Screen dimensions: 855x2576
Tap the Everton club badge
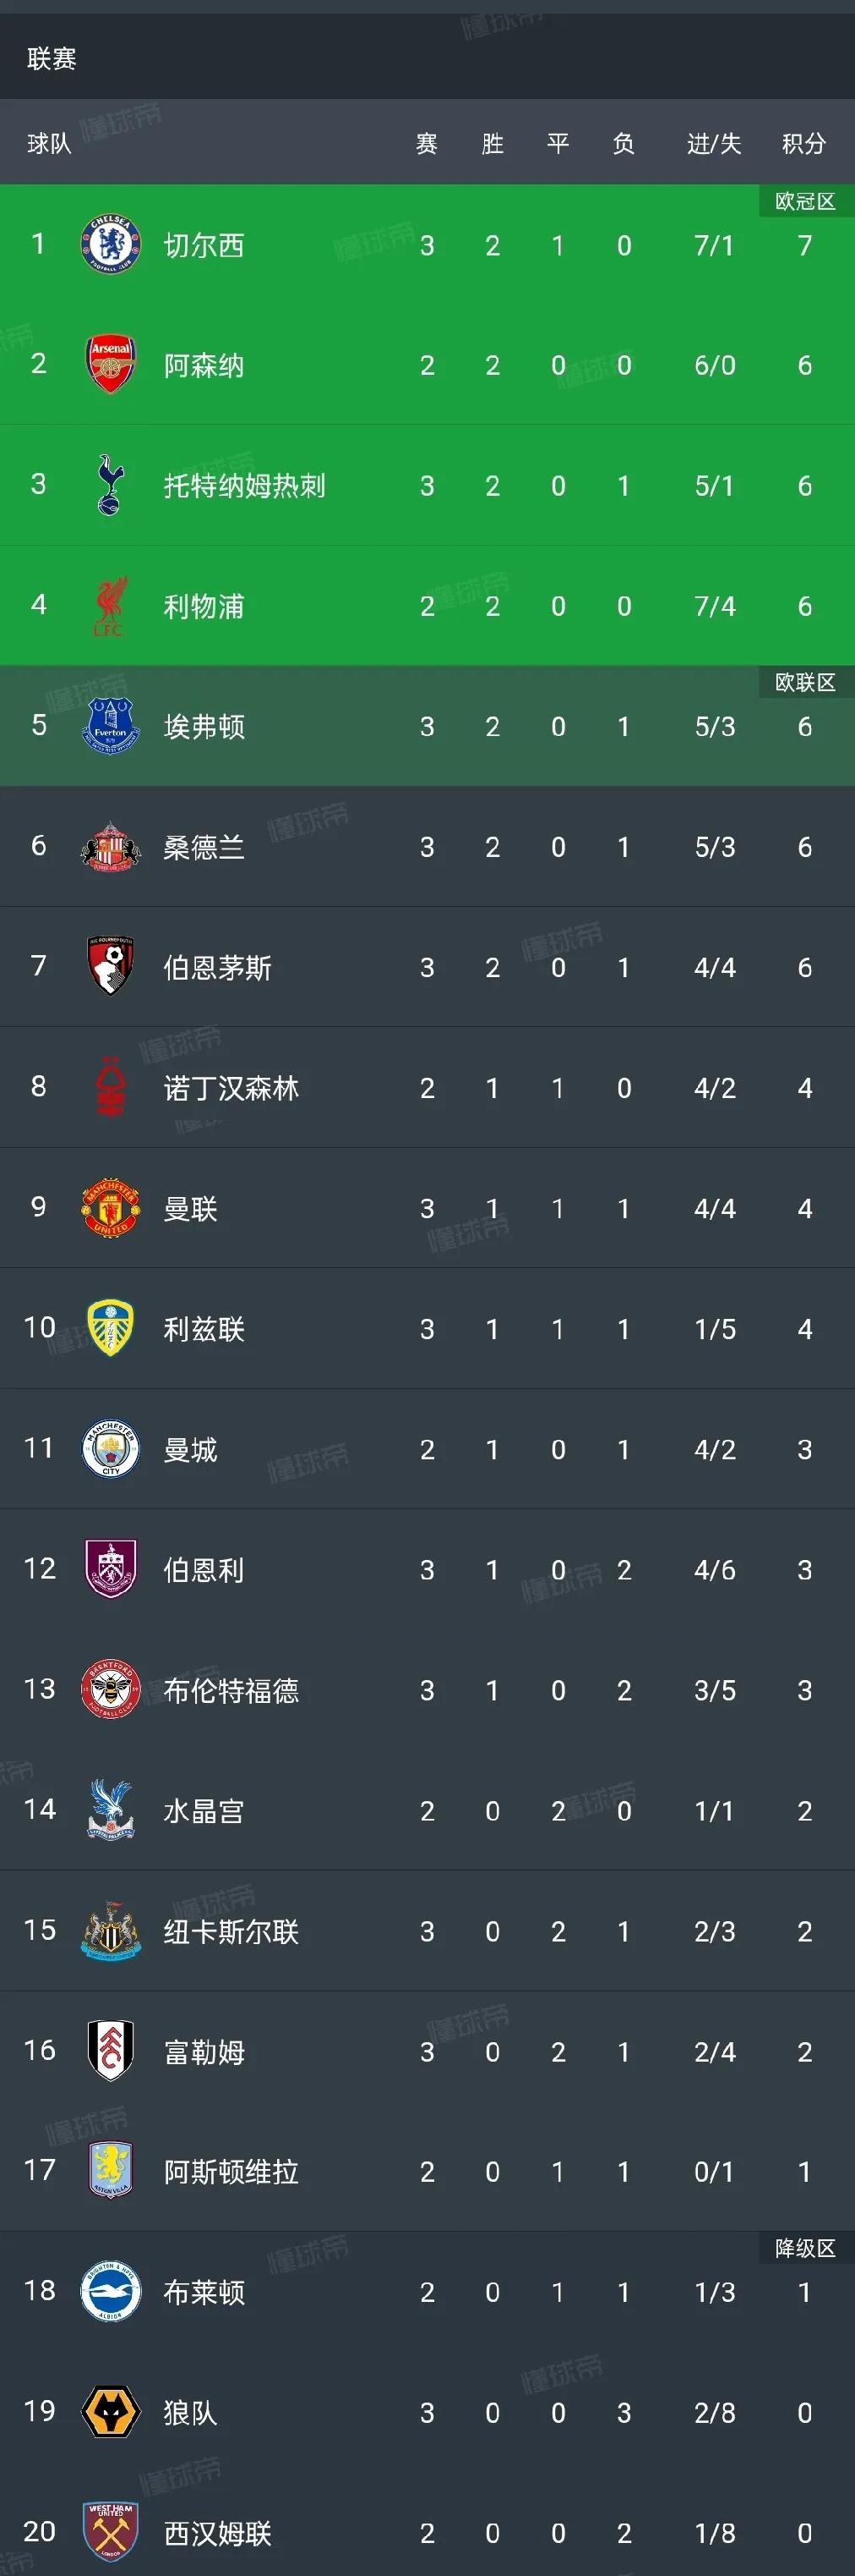(110, 726)
